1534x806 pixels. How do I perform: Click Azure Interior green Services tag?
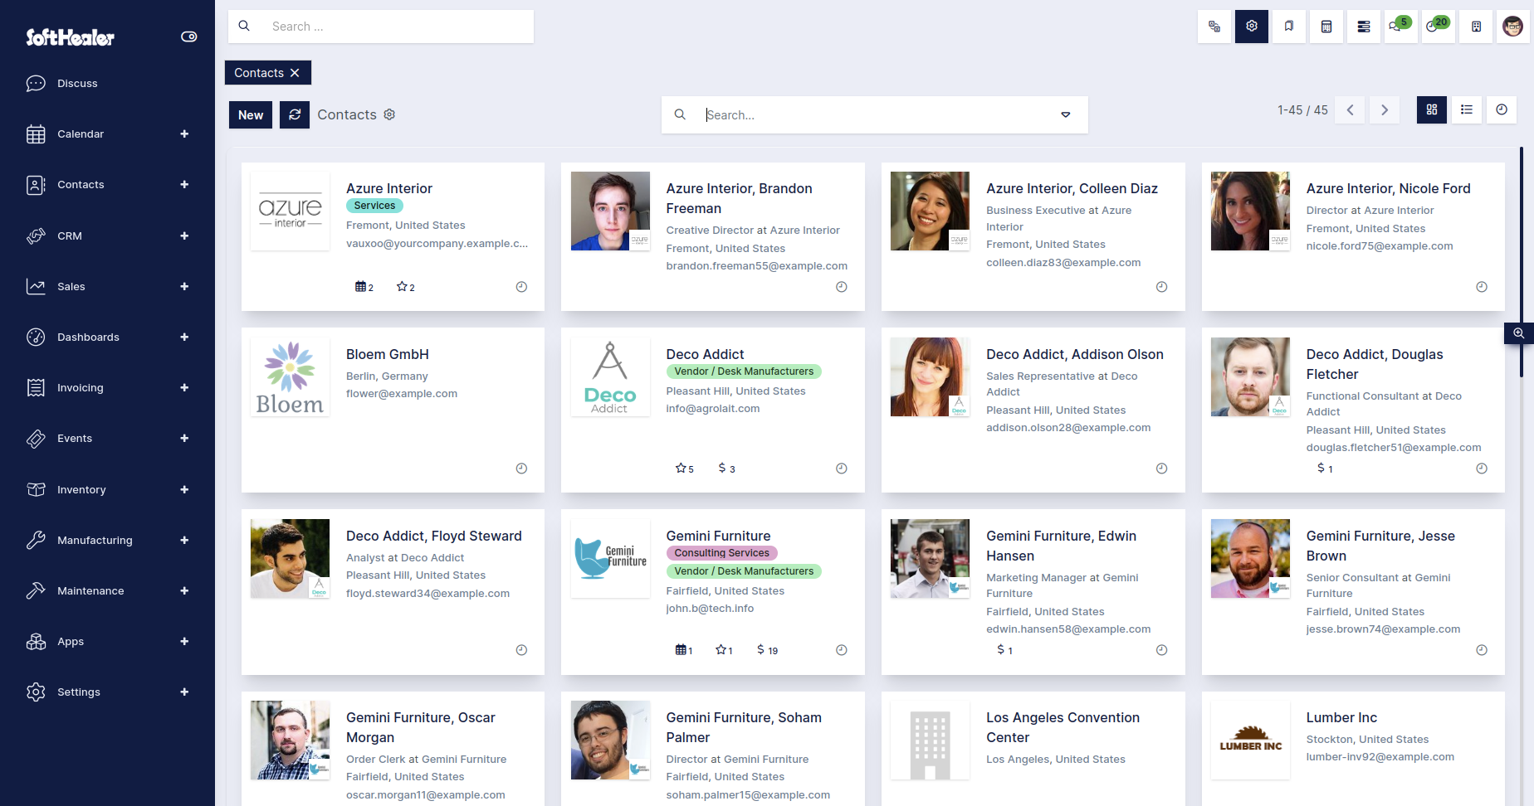(x=374, y=206)
